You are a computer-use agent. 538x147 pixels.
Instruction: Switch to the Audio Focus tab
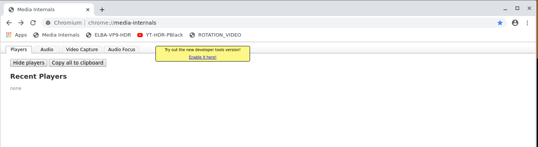(122, 50)
